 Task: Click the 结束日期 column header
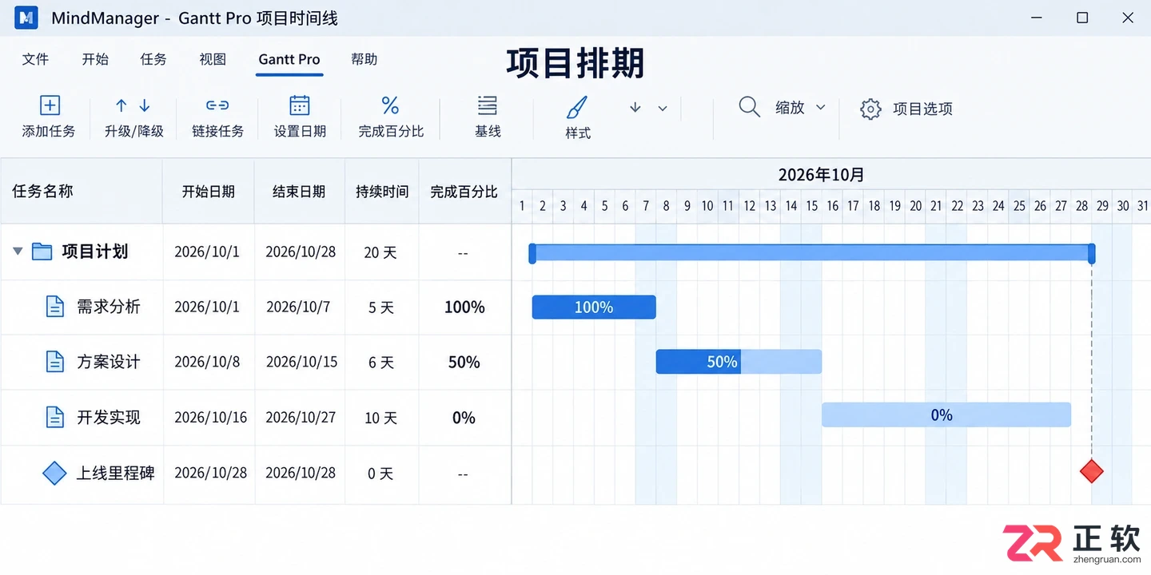coord(299,192)
